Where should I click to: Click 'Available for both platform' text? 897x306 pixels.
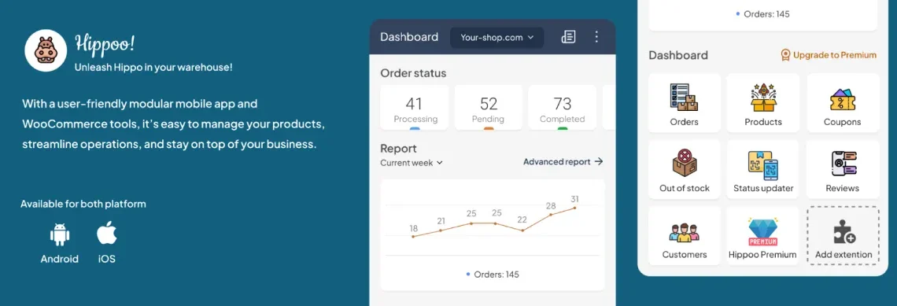pos(83,204)
